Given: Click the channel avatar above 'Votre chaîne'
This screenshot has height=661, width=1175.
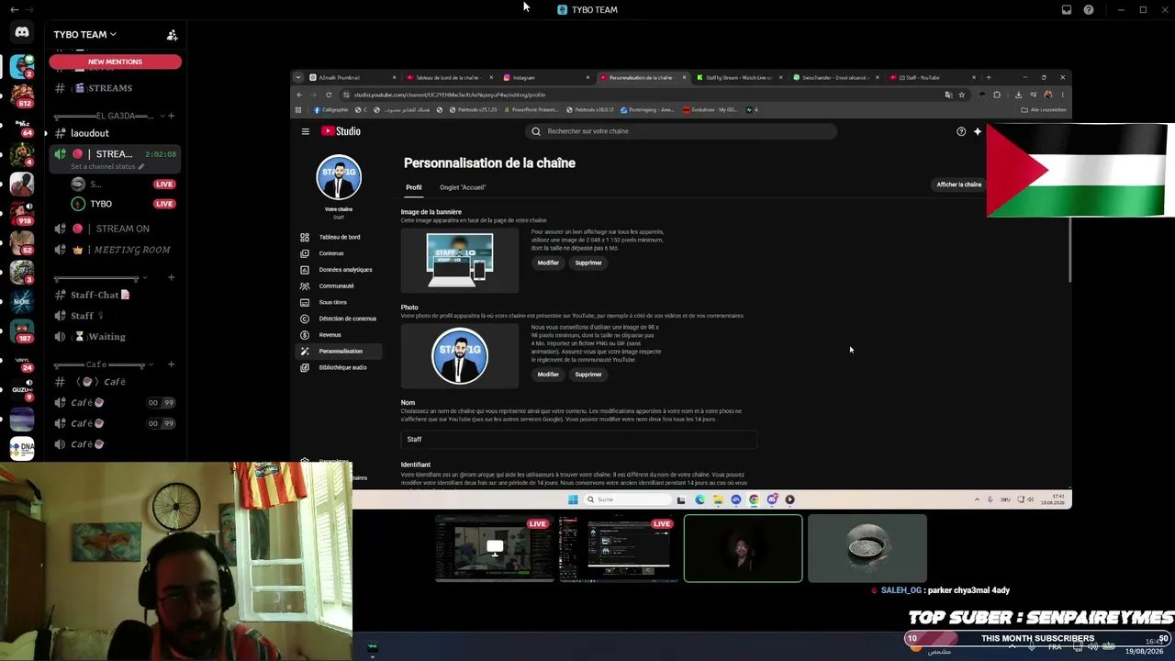Looking at the screenshot, I should coord(339,177).
